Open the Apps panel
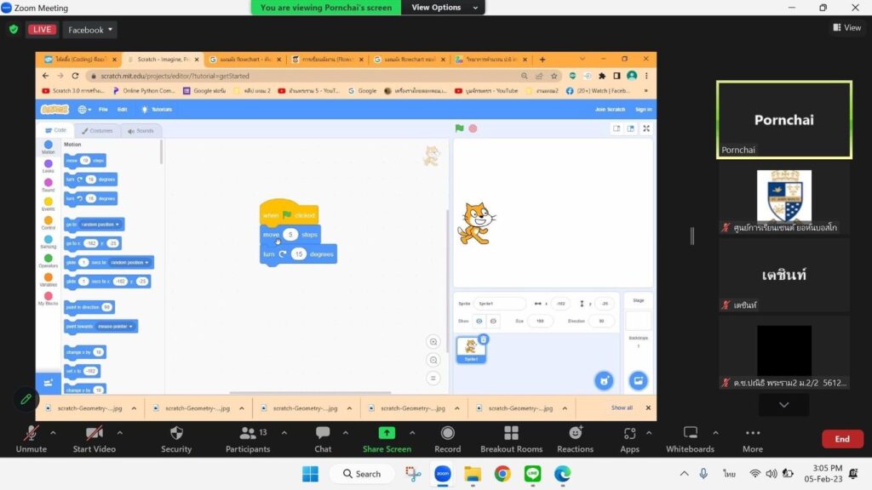Screen dimensions: 872x490 [629, 439]
